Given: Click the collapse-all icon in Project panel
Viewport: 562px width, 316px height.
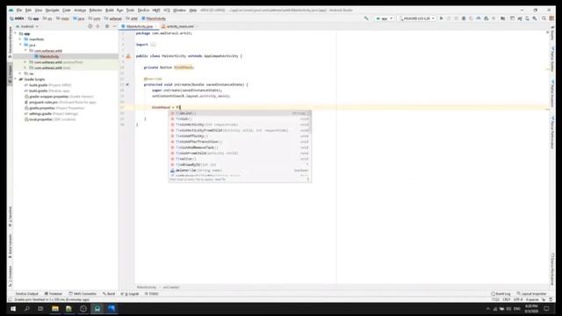Looking at the screenshot, I should (x=97, y=26).
